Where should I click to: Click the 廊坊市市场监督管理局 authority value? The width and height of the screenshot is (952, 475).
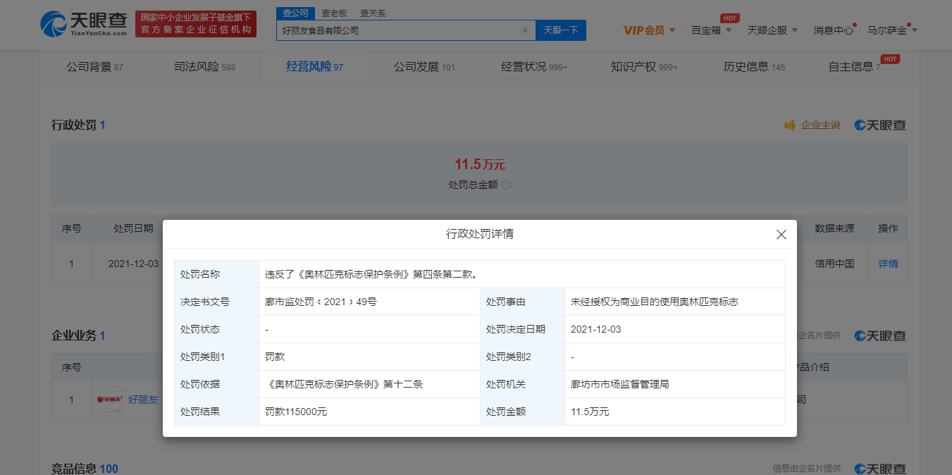620,384
